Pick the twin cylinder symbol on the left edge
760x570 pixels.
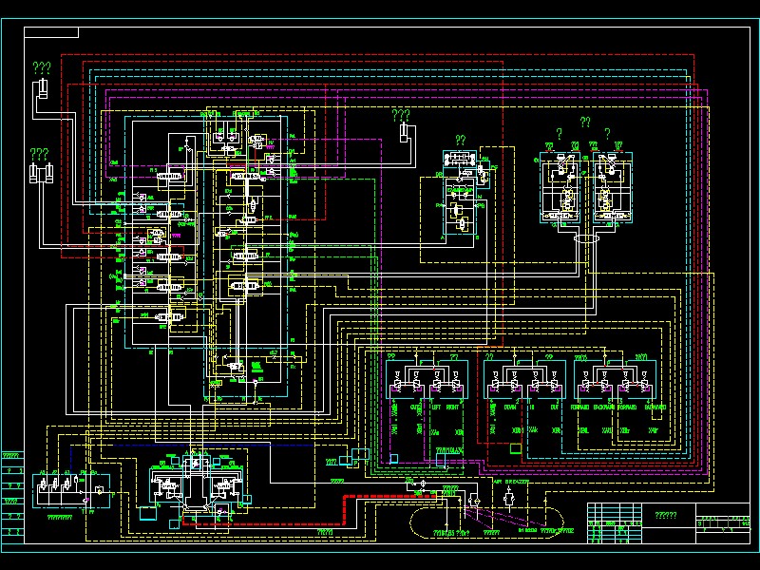41,174
